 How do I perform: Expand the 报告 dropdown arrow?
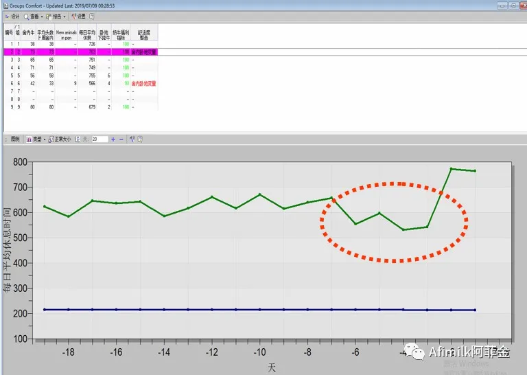click(65, 16)
